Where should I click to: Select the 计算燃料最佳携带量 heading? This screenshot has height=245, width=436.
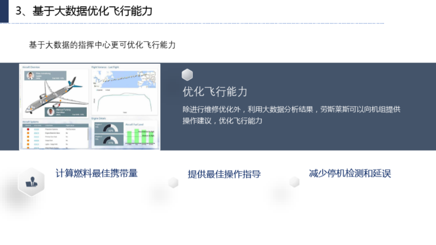(x=96, y=173)
